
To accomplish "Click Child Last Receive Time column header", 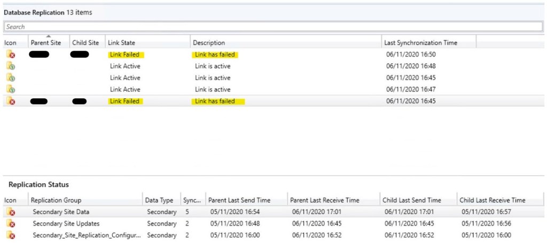I will click(x=493, y=200).
